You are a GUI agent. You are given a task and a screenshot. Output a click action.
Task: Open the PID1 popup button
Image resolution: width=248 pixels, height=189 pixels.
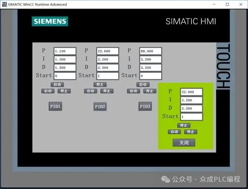coord(55,106)
